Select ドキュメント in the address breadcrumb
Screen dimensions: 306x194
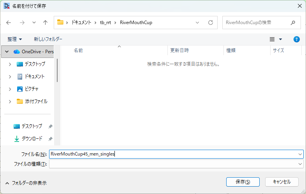pyautogui.click(x=81, y=23)
